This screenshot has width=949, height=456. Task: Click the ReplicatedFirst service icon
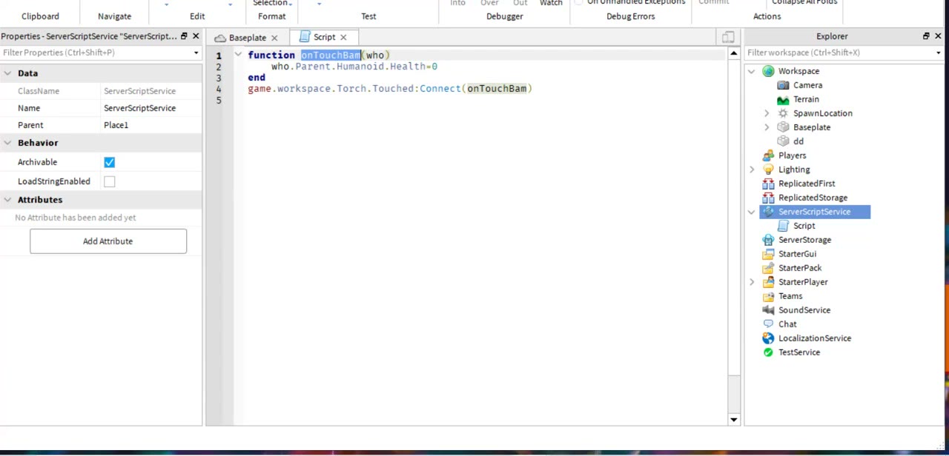click(x=768, y=184)
